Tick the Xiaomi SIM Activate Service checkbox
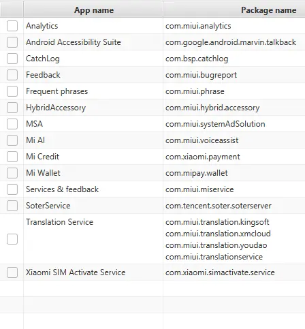This screenshot has height=329, width=305. click(x=12, y=272)
